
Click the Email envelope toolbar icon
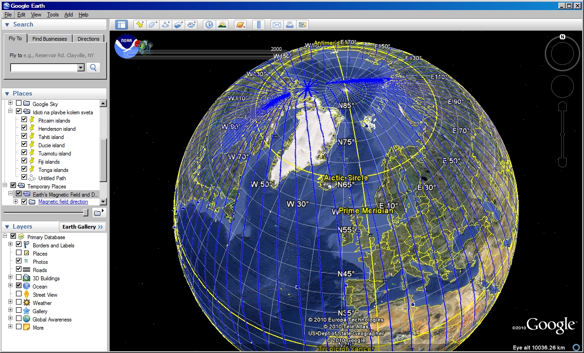click(x=276, y=25)
